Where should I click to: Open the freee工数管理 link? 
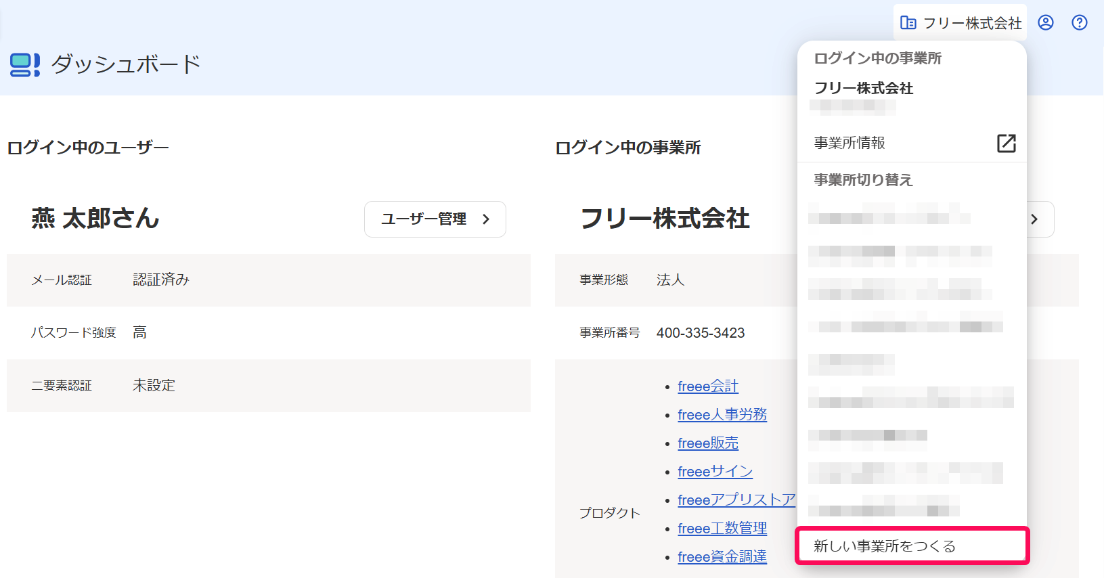point(722,529)
